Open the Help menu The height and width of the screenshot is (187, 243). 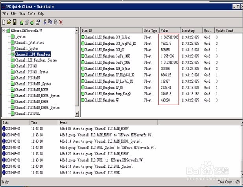tap(41, 14)
